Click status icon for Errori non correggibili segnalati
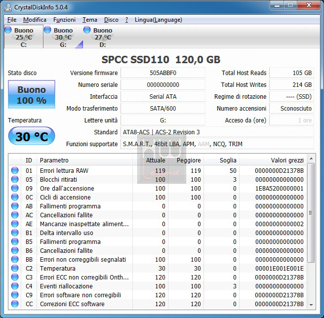 click(x=15, y=259)
